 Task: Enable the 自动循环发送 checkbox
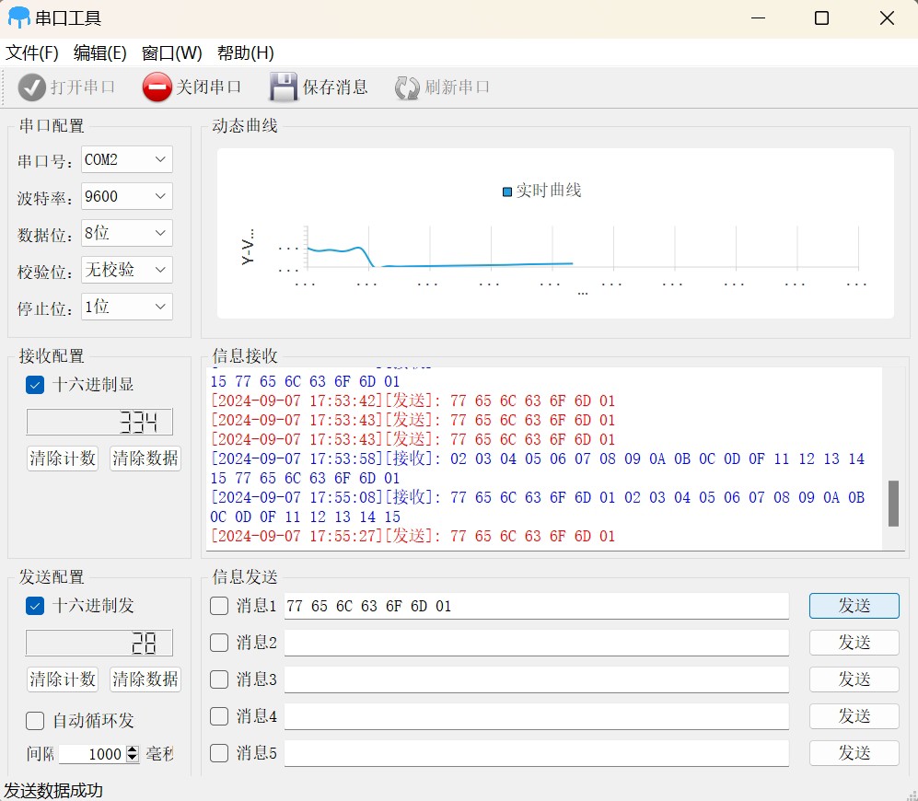click(x=35, y=721)
